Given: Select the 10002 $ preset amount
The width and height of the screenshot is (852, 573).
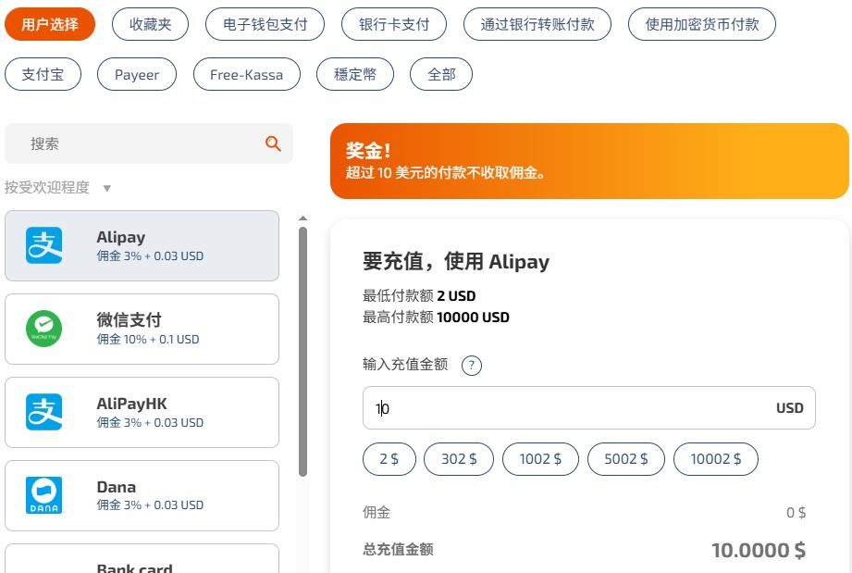Looking at the screenshot, I should pos(716,459).
